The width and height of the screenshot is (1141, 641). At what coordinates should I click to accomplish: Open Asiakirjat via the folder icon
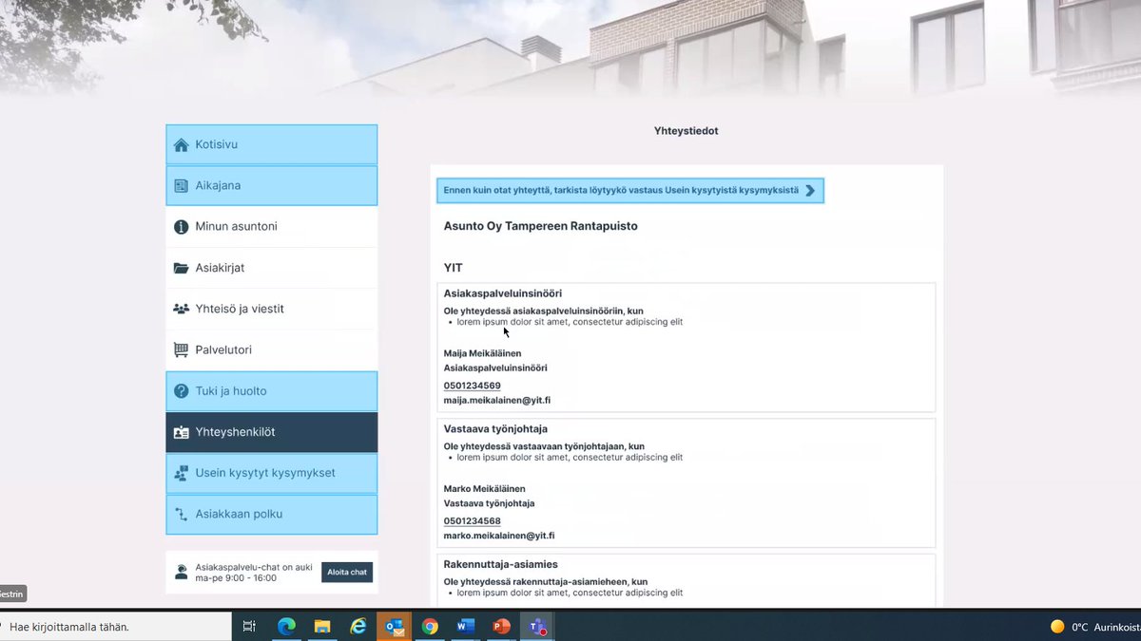[181, 267]
